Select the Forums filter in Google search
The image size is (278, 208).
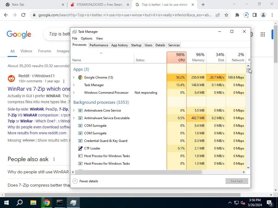click(45, 51)
